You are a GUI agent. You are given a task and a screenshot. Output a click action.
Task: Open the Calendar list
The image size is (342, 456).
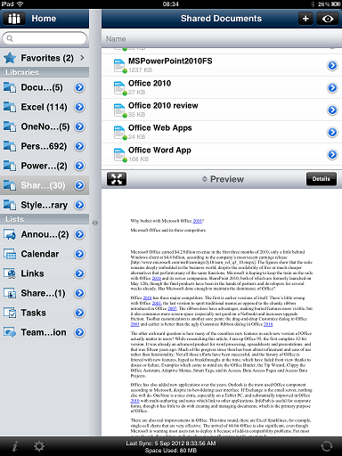click(x=45, y=254)
